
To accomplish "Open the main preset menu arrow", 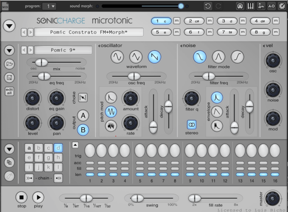I will point(9,26).
